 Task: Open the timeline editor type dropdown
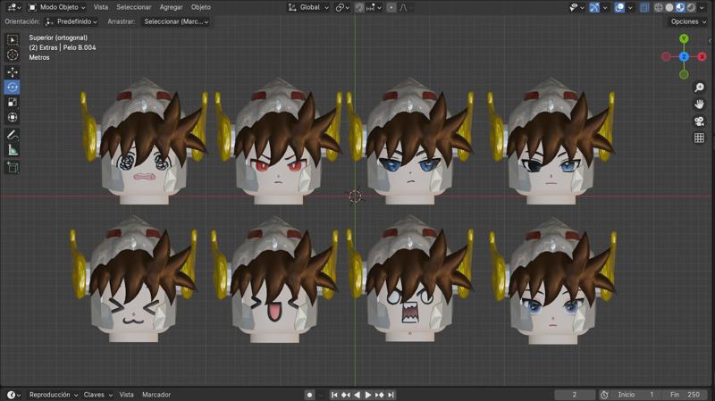point(13,395)
